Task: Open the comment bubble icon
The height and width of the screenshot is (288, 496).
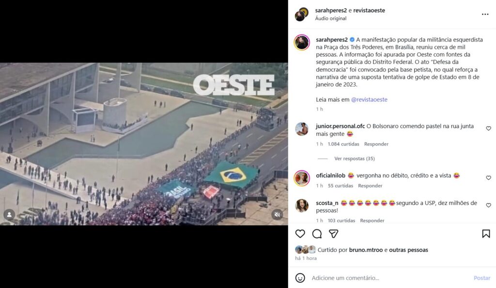Action: tap(317, 234)
